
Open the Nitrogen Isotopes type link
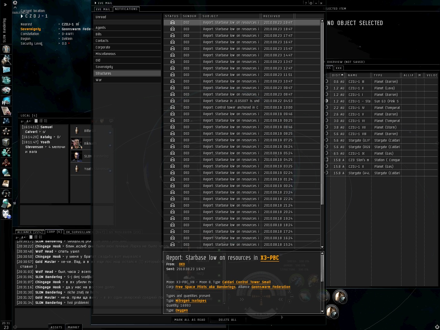tap(191, 301)
